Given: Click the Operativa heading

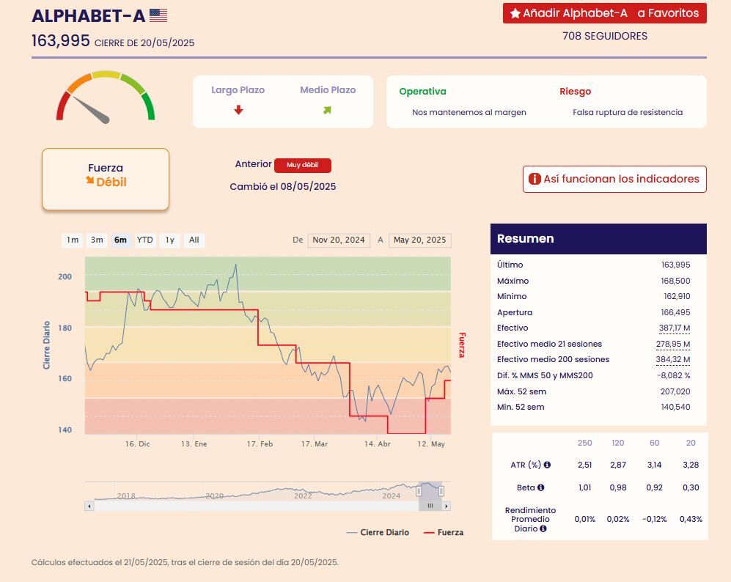Looking at the screenshot, I should coord(422,92).
